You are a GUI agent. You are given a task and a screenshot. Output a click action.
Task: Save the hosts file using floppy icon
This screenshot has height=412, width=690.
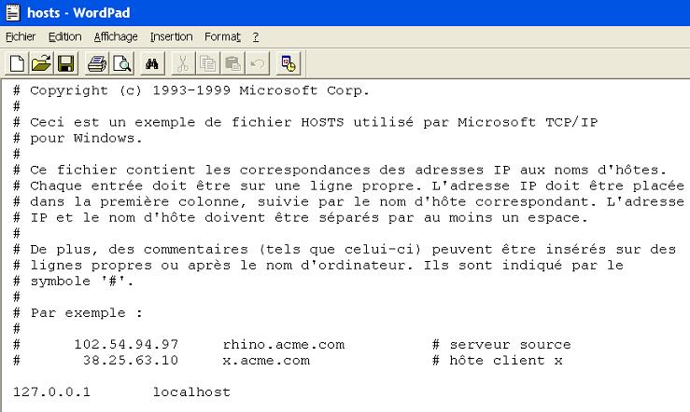tap(65, 63)
